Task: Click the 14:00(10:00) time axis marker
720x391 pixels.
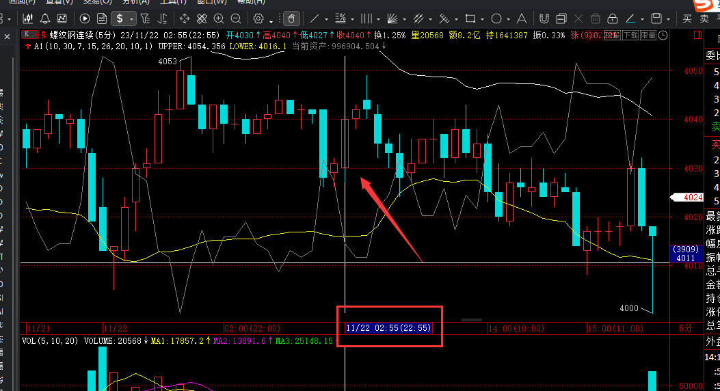Action: pyautogui.click(x=516, y=329)
